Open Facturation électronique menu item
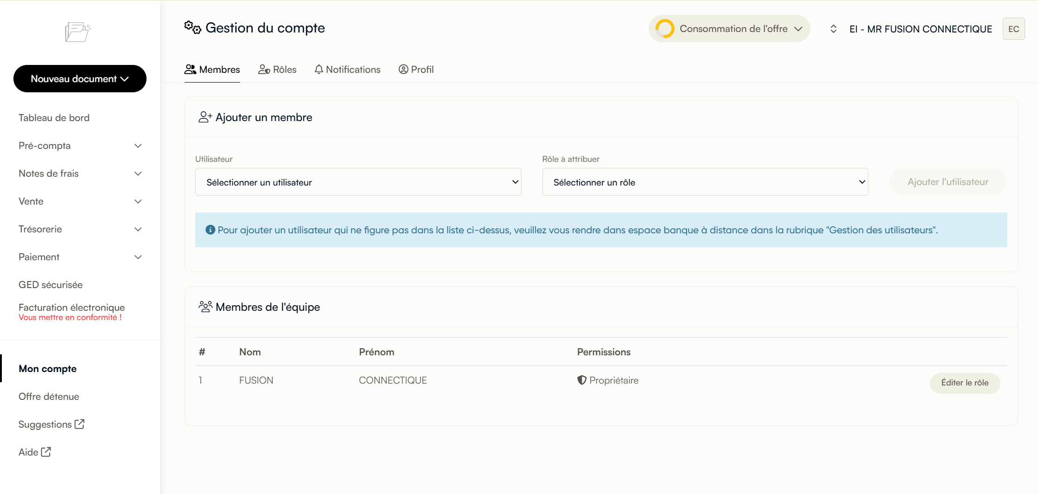1038x494 pixels. (71, 307)
